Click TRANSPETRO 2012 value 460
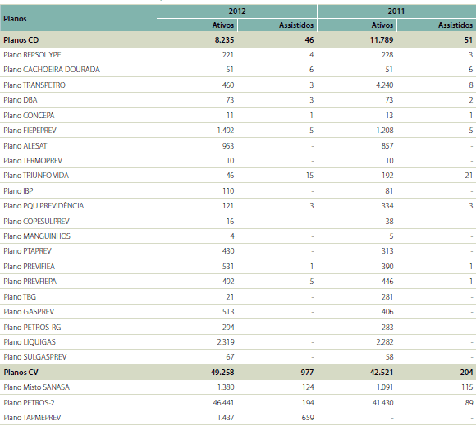Viewport: 476px width, 426px height. [x=228, y=85]
